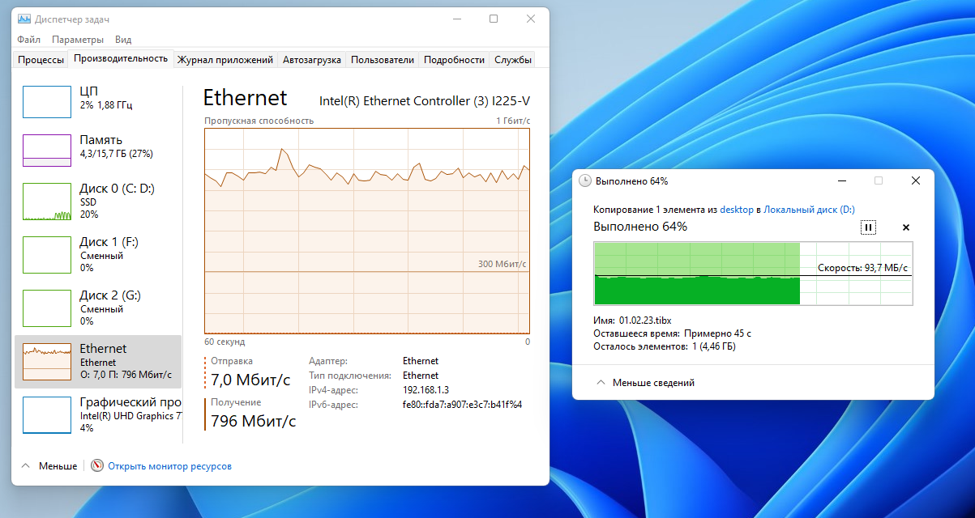This screenshot has height=518, width=975.
Task: Click the IPv6 address fe80::fda7 value
Action: [x=462, y=404]
